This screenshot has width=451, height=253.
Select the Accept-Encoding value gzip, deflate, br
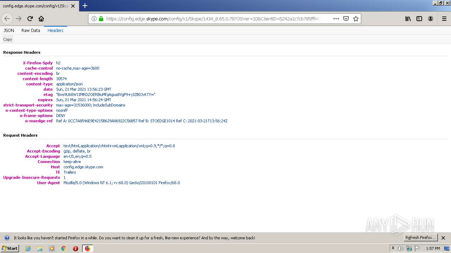(77, 151)
